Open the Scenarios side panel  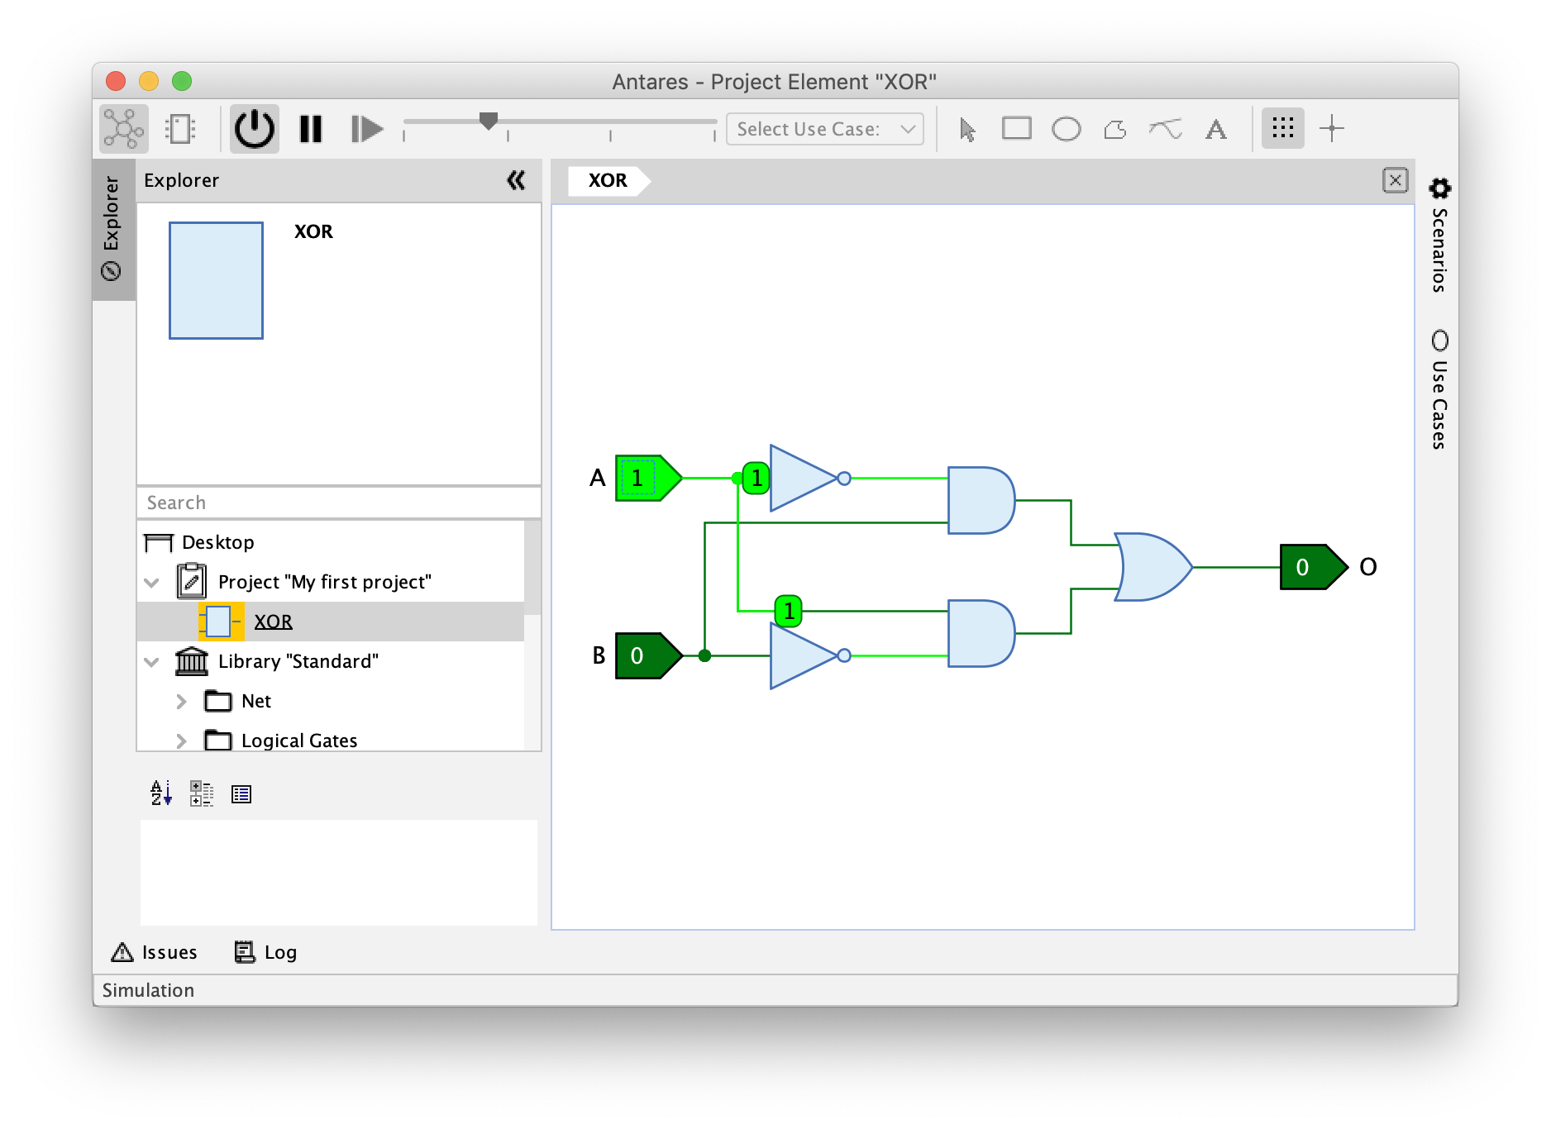(1439, 236)
